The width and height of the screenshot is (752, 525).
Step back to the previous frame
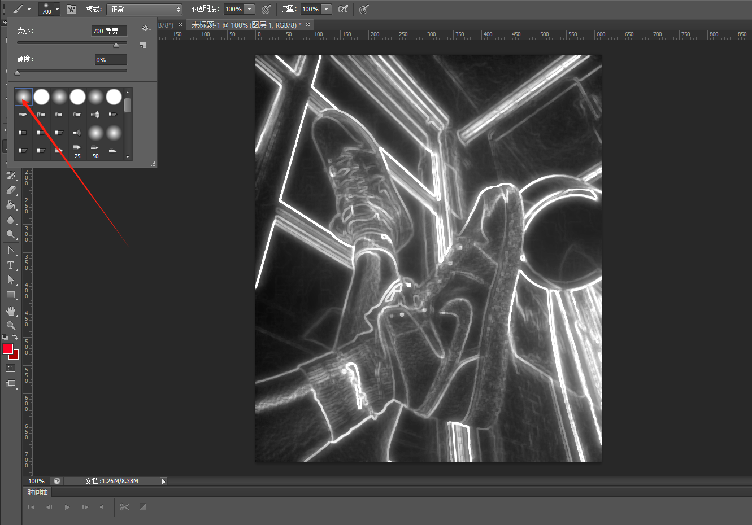pyautogui.click(x=49, y=507)
